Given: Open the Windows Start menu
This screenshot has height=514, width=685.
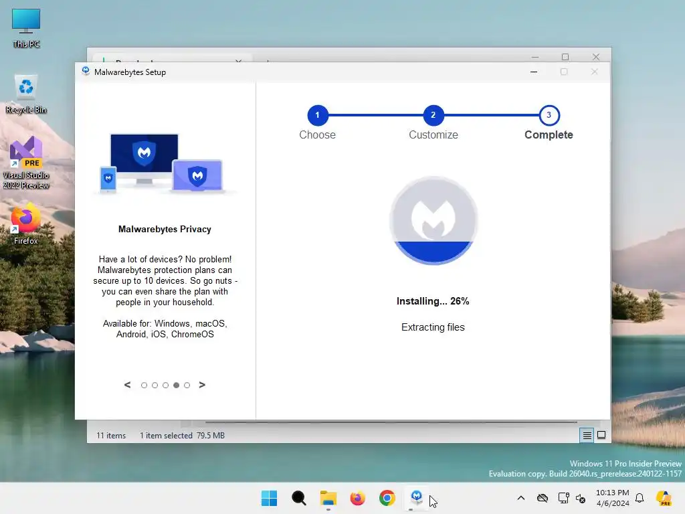Looking at the screenshot, I should 269,498.
